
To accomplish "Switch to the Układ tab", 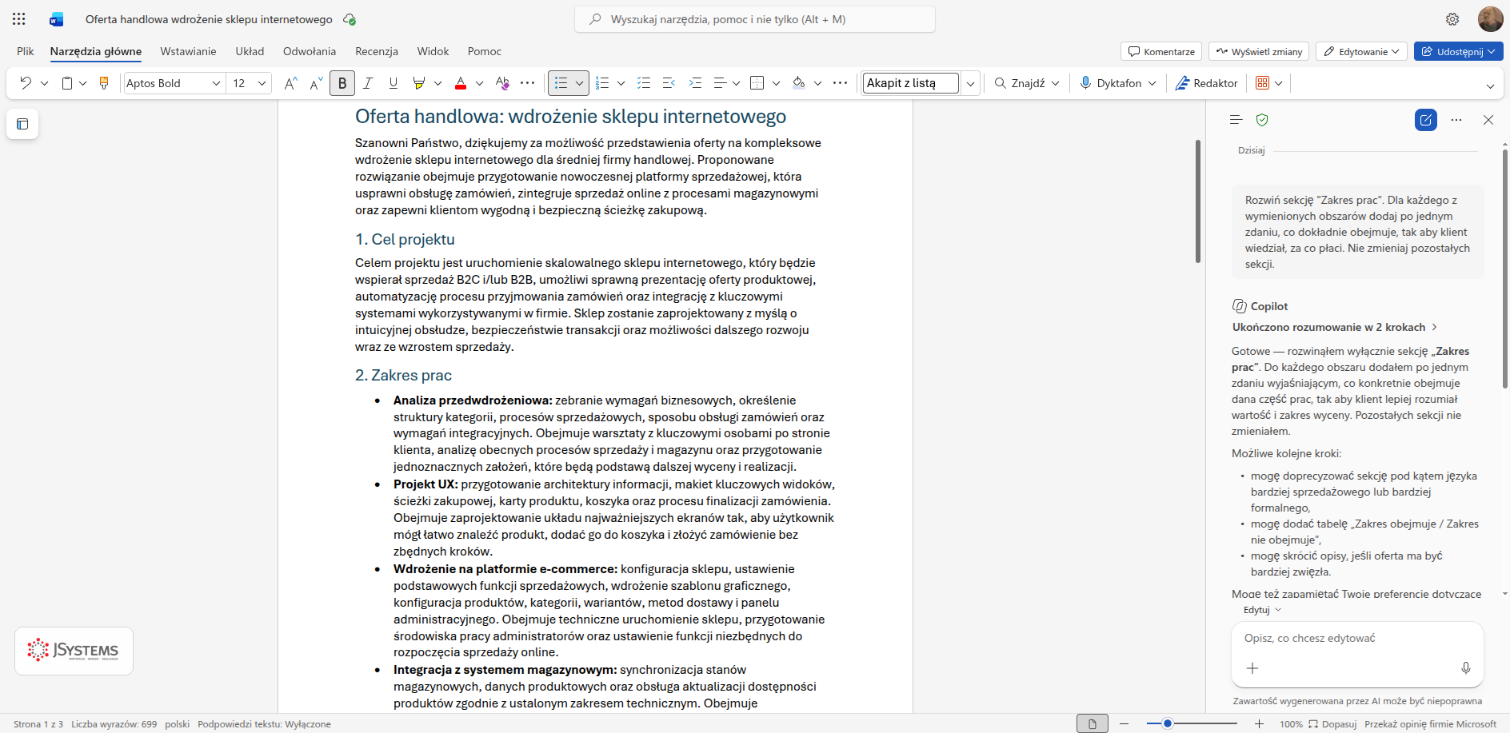I will point(250,51).
